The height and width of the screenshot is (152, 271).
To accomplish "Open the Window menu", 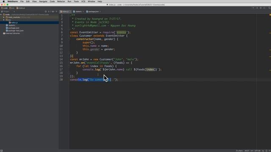I will (x=91, y=1).
